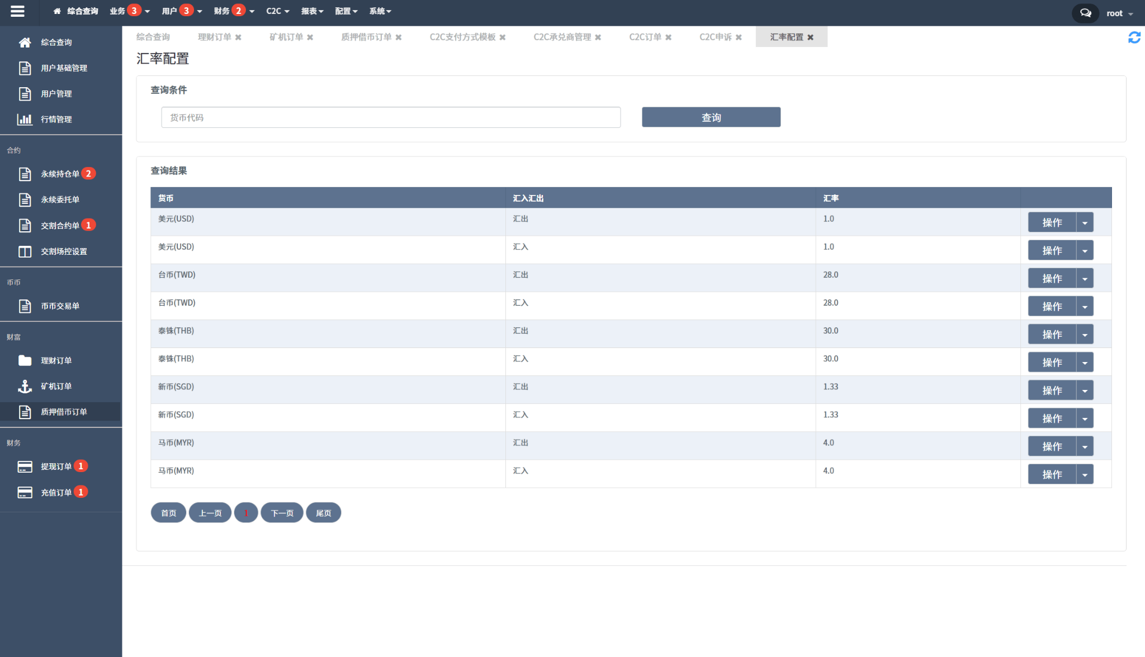Click the document icon for 用户管理

pyautogui.click(x=25, y=94)
